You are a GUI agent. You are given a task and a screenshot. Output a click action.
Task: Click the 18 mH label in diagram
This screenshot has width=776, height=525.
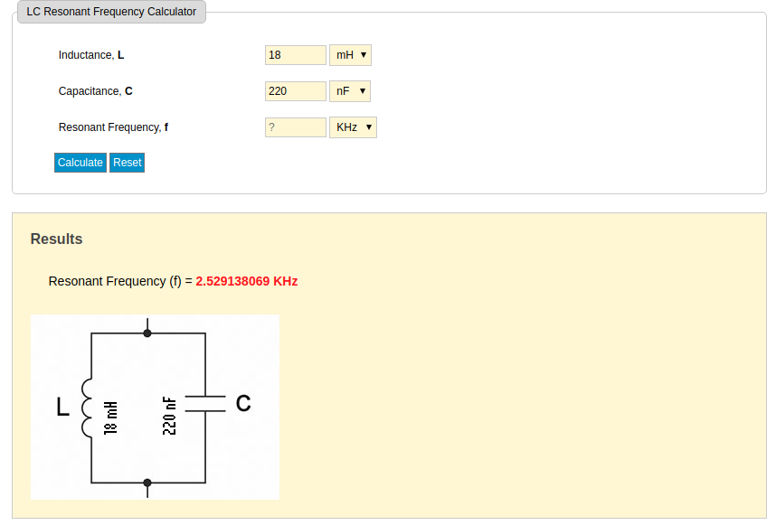tap(110, 417)
